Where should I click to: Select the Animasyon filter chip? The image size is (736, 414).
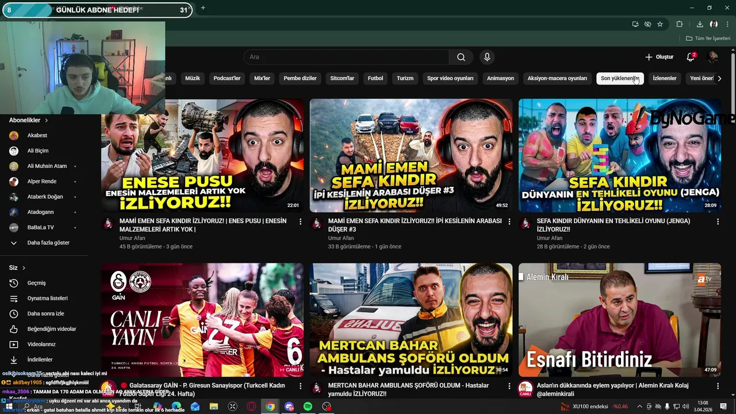tap(500, 78)
